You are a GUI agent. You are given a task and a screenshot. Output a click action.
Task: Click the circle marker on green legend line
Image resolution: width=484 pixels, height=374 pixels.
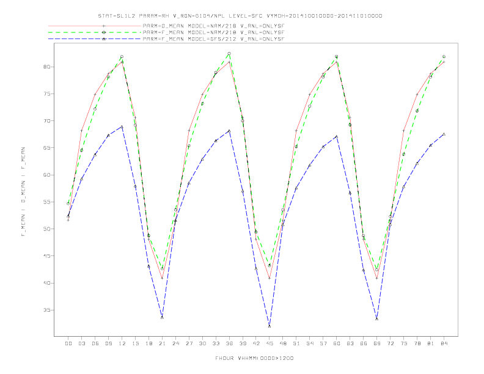tap(104, 32)
